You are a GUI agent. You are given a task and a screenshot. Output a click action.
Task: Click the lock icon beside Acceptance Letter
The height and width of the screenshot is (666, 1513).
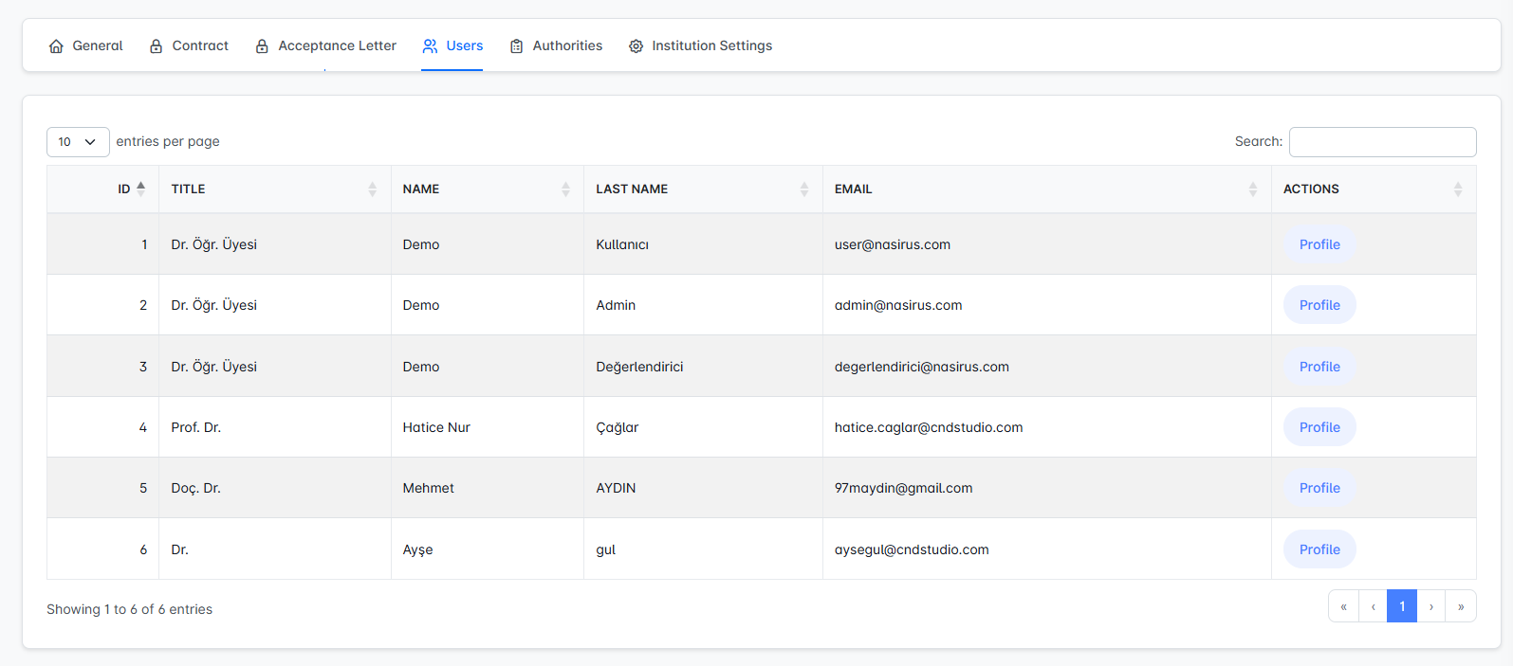[x=262, y=46]
